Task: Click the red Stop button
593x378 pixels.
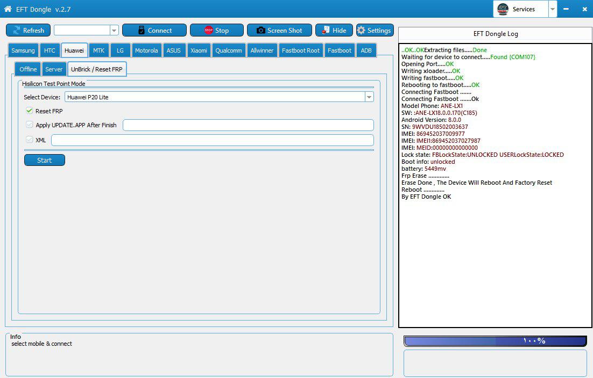Action: (217, 30)
